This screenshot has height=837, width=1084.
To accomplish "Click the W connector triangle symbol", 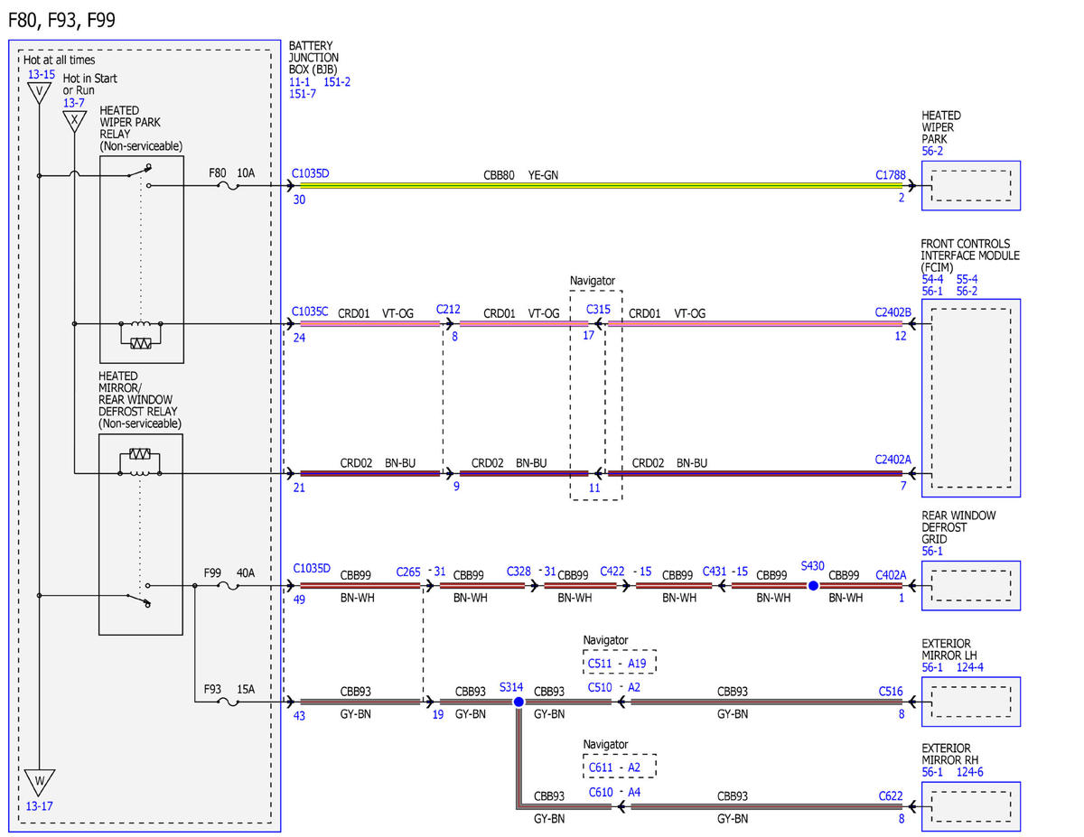I will [39, 782].
